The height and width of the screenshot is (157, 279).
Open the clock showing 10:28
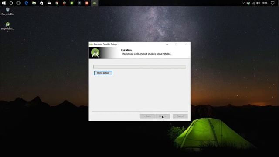[x=265, y=3]
